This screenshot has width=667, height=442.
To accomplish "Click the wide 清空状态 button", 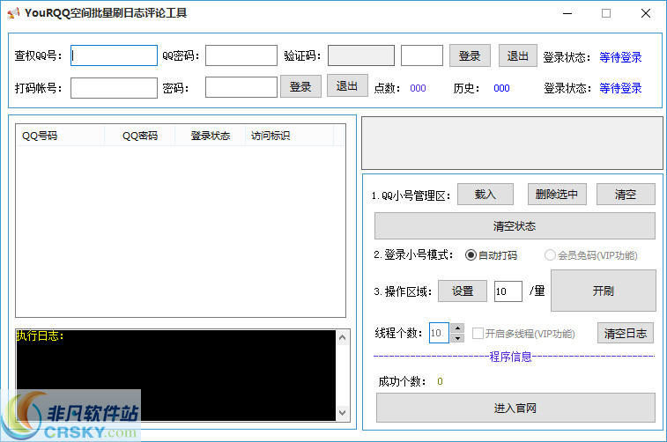I will click(515, 225).
